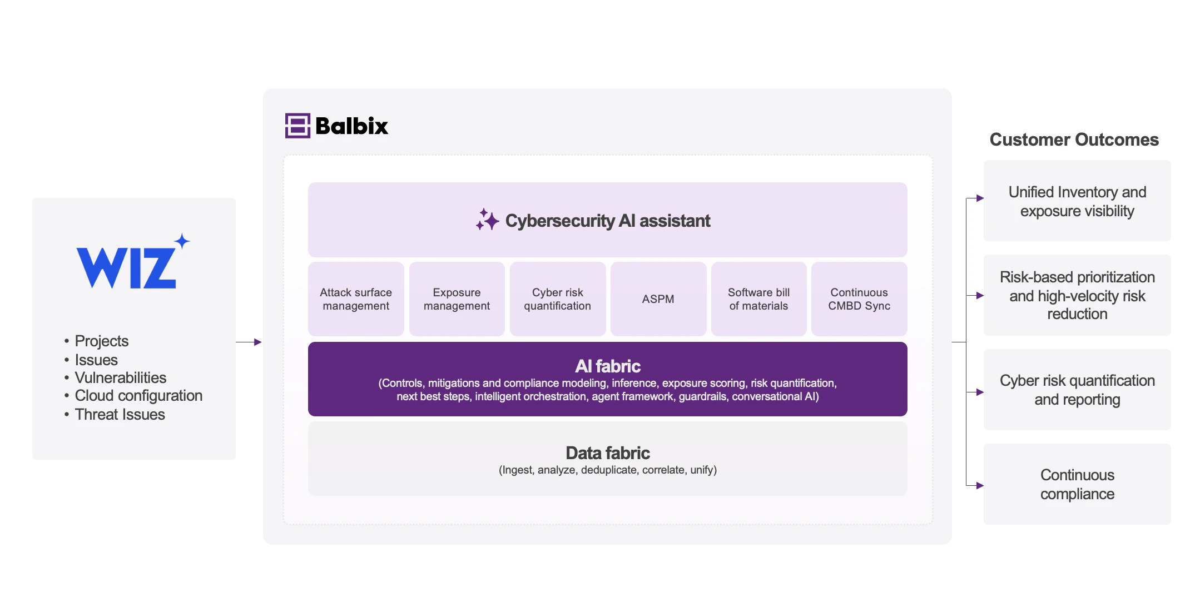Choose the Software bill of materials box
Viewport: 1200px width, 597px height.
point(758,299)
